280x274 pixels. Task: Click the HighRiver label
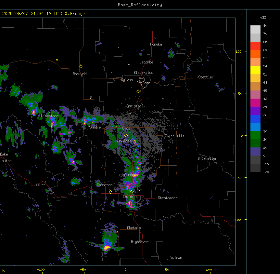pos(140,242)
